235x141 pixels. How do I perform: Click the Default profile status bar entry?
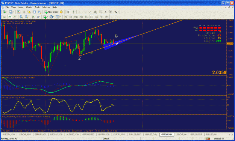pyautogui.click(x=106, y=139)
